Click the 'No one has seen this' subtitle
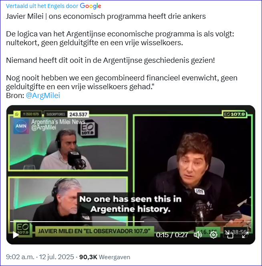Screen dimensions: 262x266 tap(130, 204)
